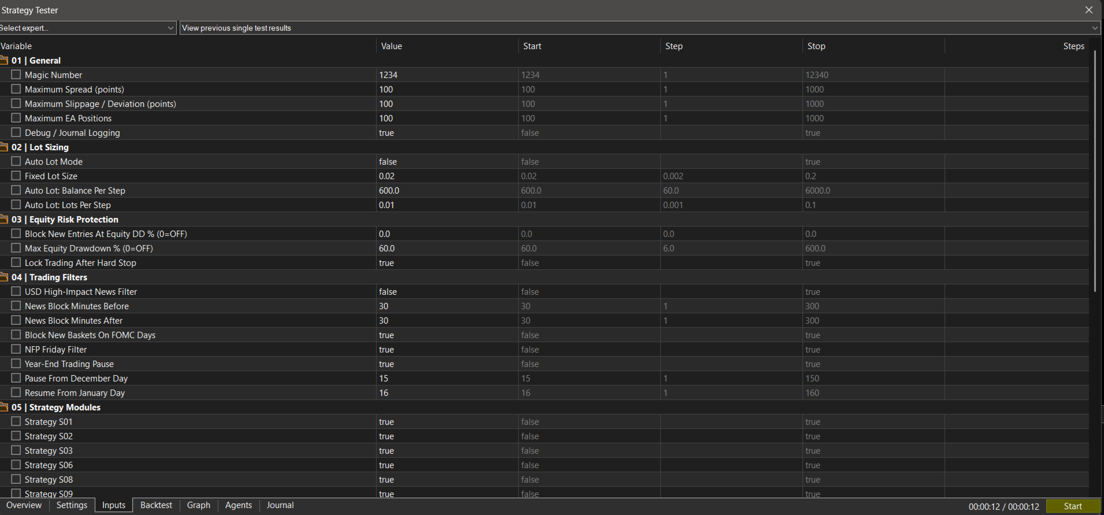
Task: Open the Select expert dropdown
Action: [x=87, y=28]
